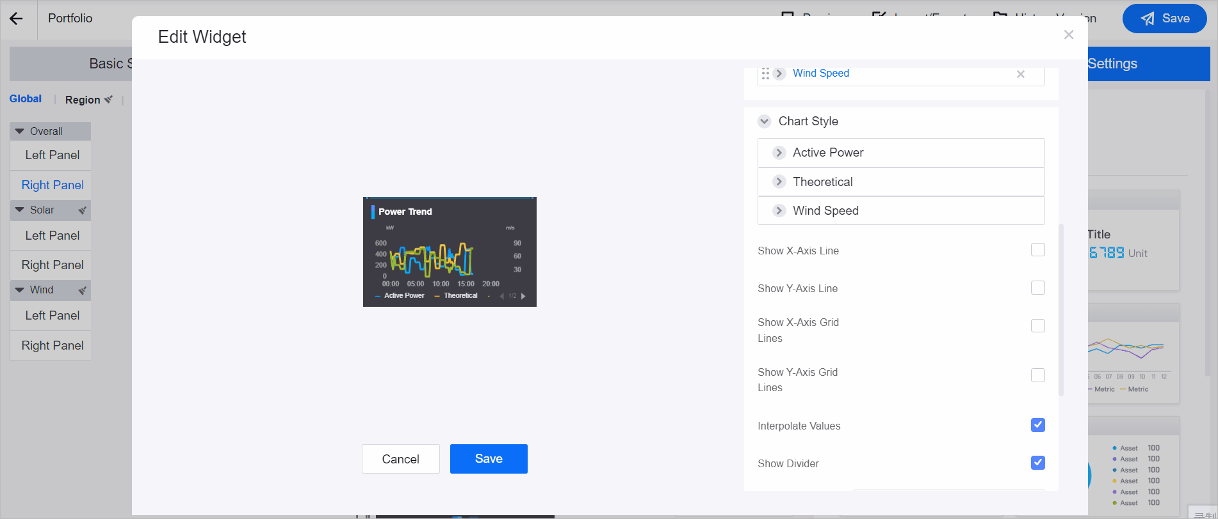Enable Show Y-Axis Grid Lines checkbox
This screenshot has height=519, width=1218.
(1037, 375)
